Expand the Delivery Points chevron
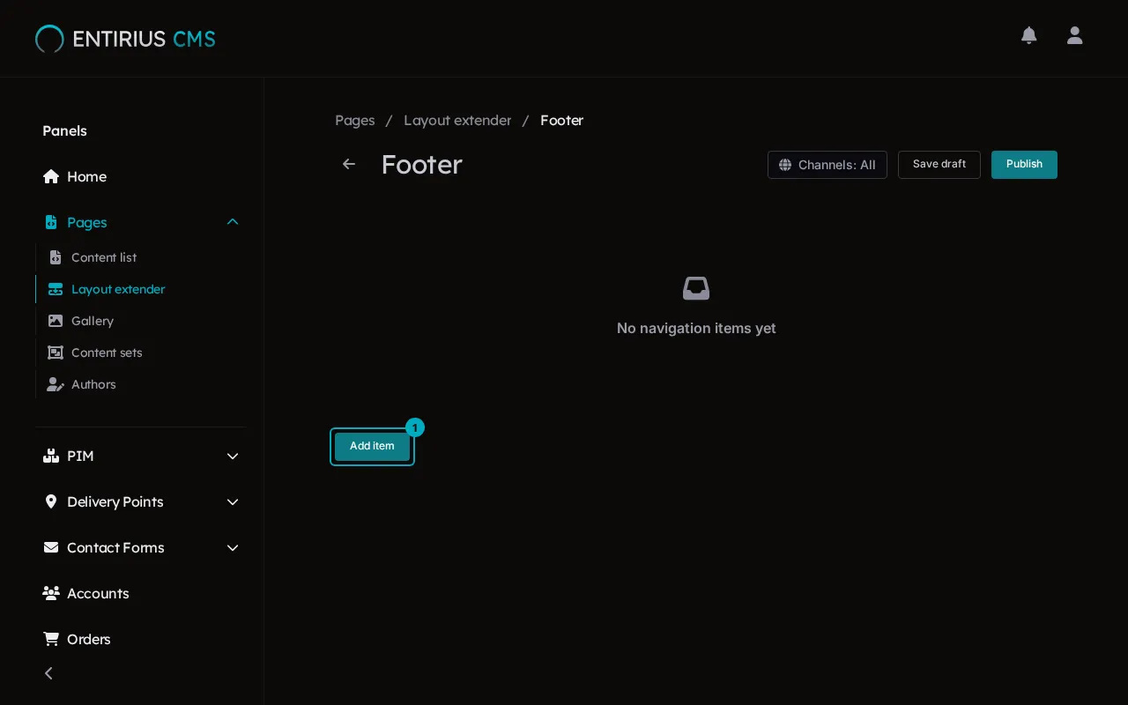The height and width of the screenshot is (705, 1128). pyautogui.click(x=233, y=501)
